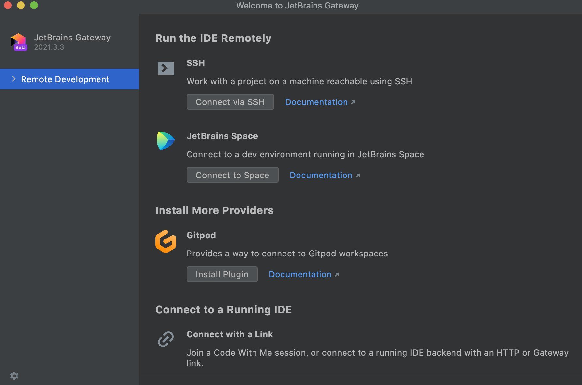Expand the Remote Development chevron
582x385 pixels.
click(x=14, y=79)
